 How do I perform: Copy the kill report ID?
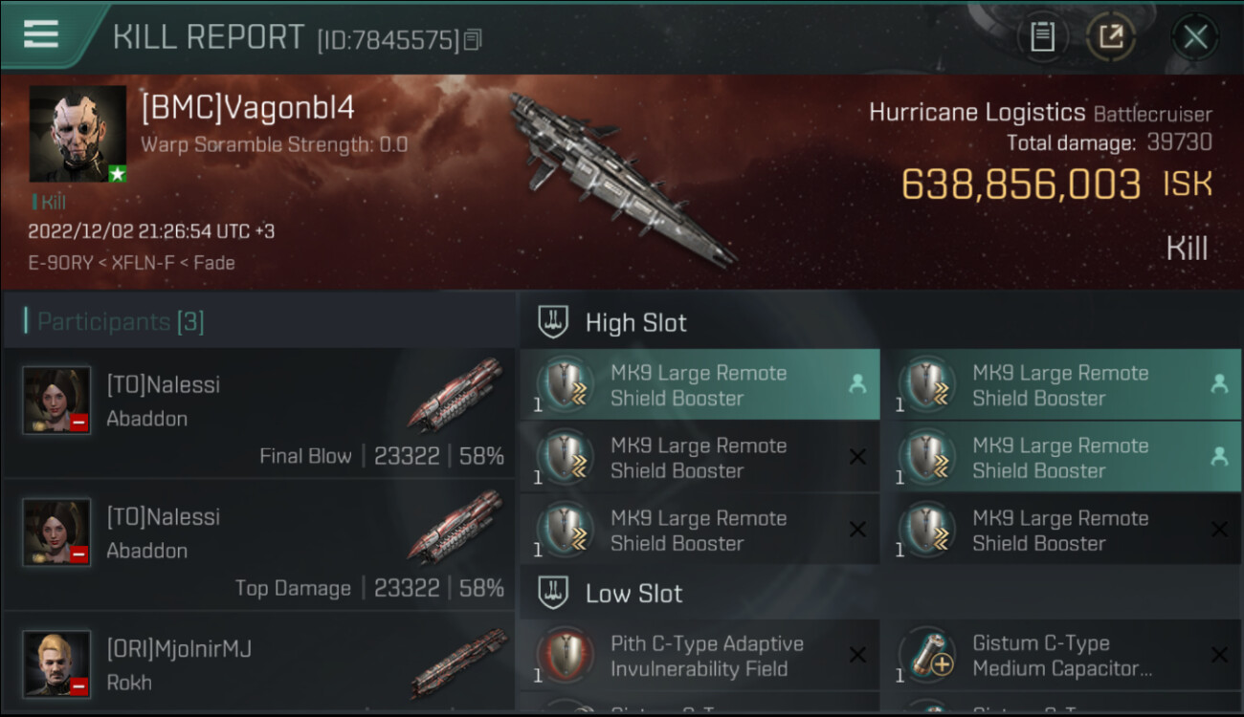coord(473,40)
